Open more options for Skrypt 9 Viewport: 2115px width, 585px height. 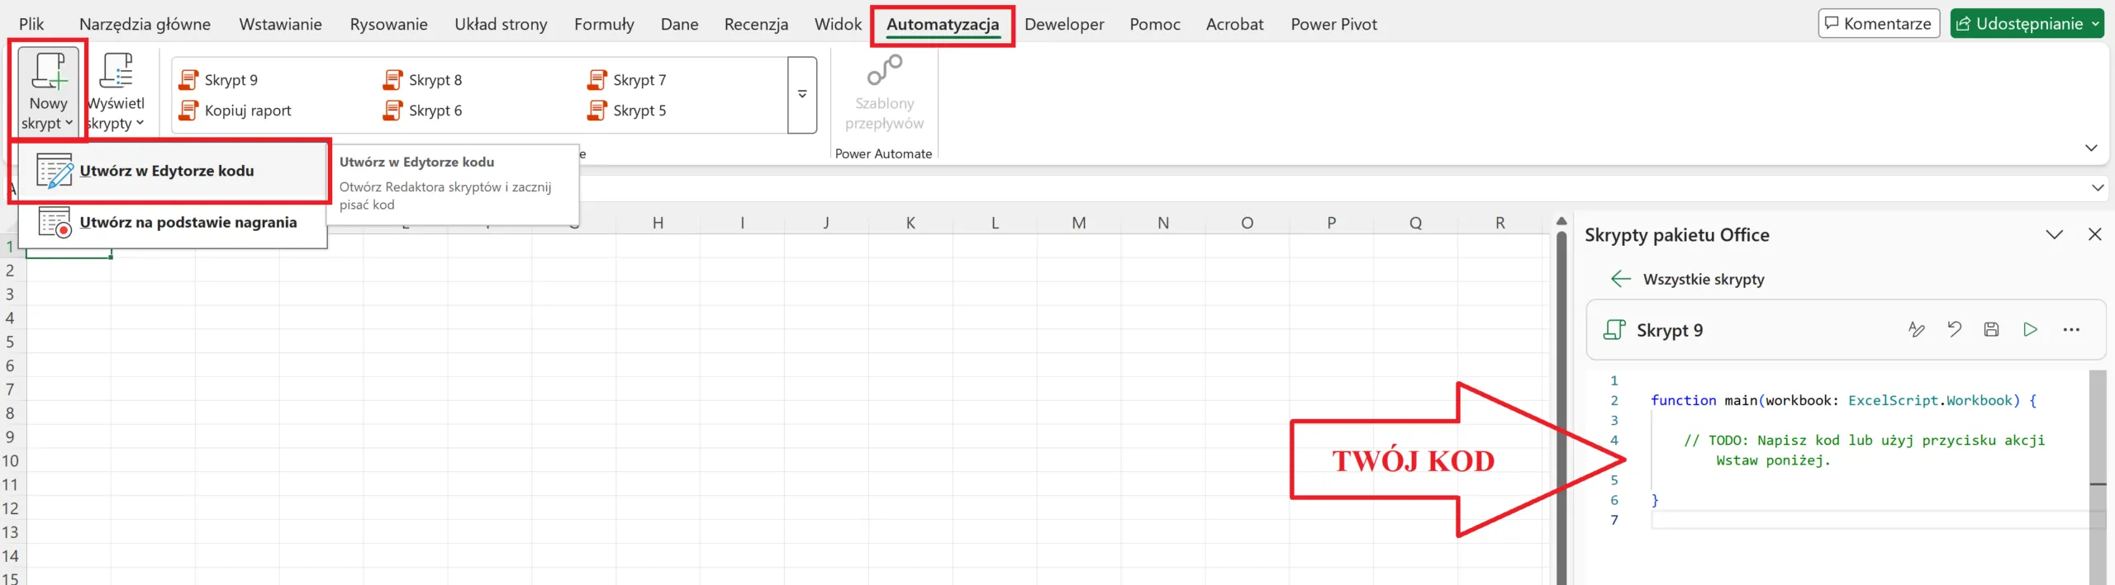click(x=2070, y=330)
